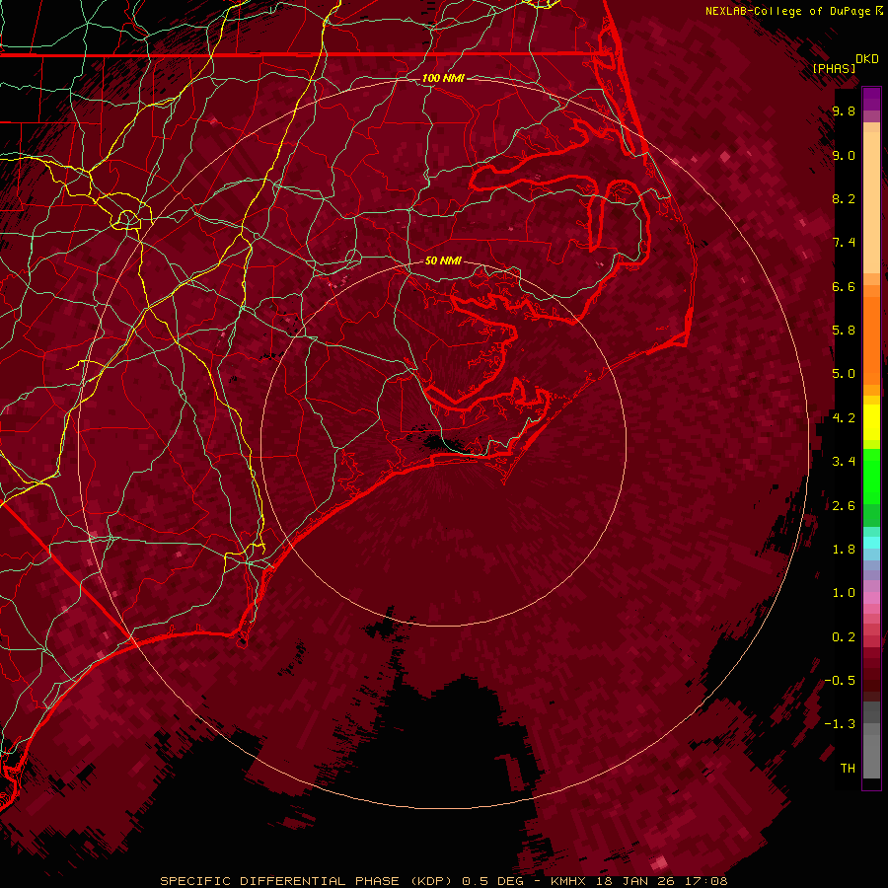Click the SPECIFIC DIFFERENTIAL PHASE (KDP) caption
The width and height of the screenshot is (888, 888).
tap(306, 881)
